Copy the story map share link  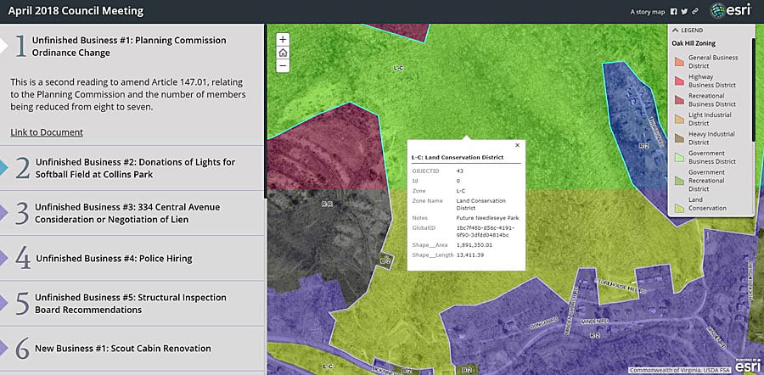(695, 12)
